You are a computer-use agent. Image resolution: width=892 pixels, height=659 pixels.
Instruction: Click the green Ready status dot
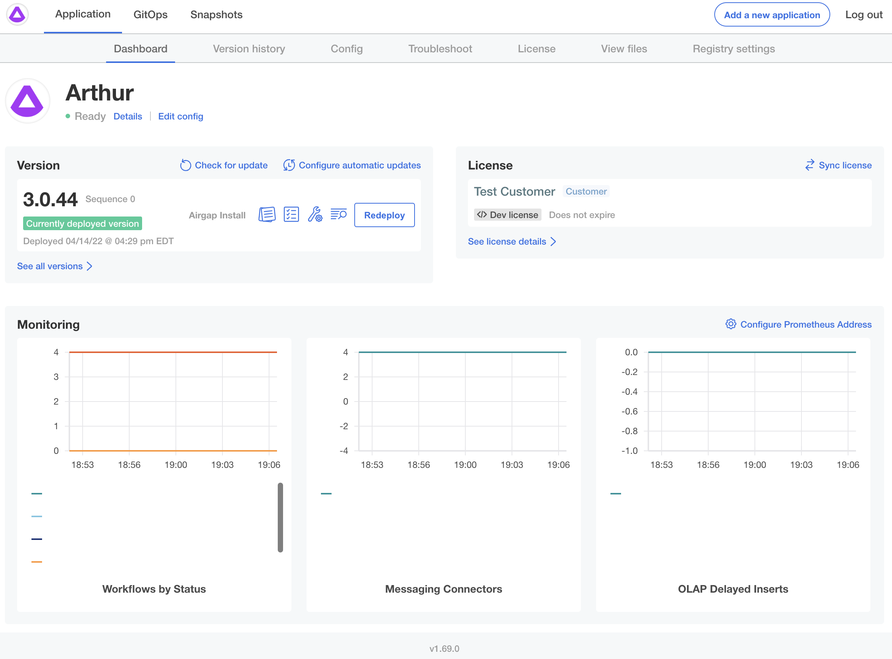click(x=68, y=116)
